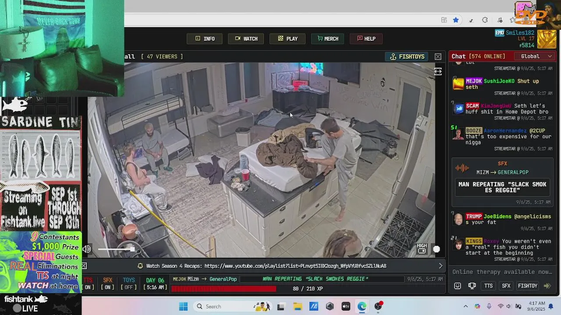Image resolution: width=561 pixels, height=315 pixels.
Task: Click the chat FISHTOY button
Action: click(x=528, y=286)
